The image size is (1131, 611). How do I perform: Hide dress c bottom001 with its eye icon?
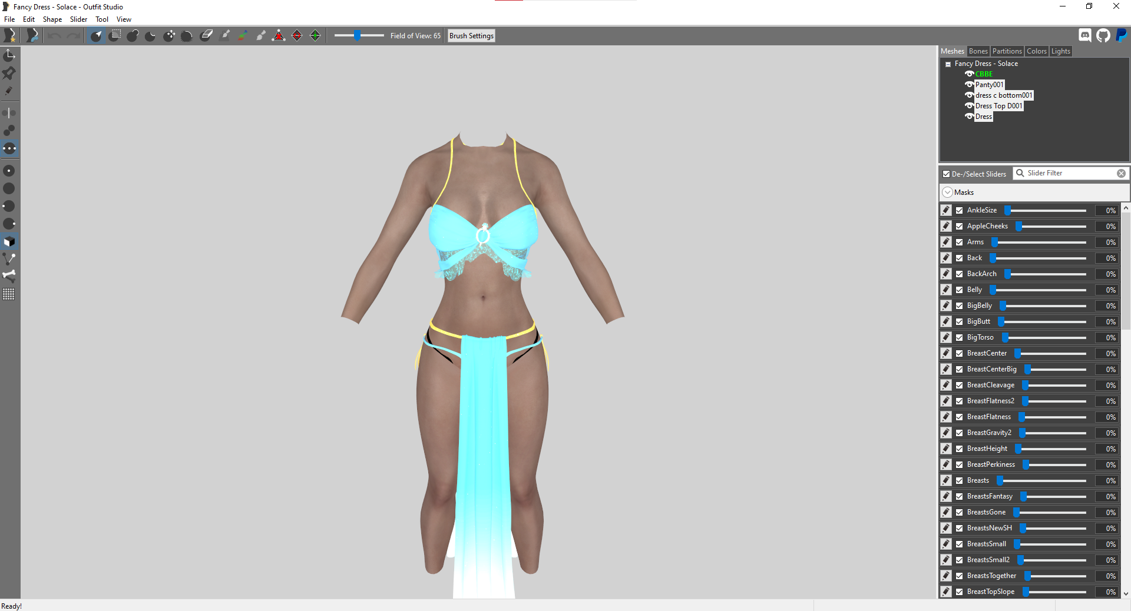(969, 95)
